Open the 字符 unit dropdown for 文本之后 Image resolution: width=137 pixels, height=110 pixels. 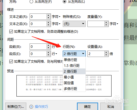56,24
